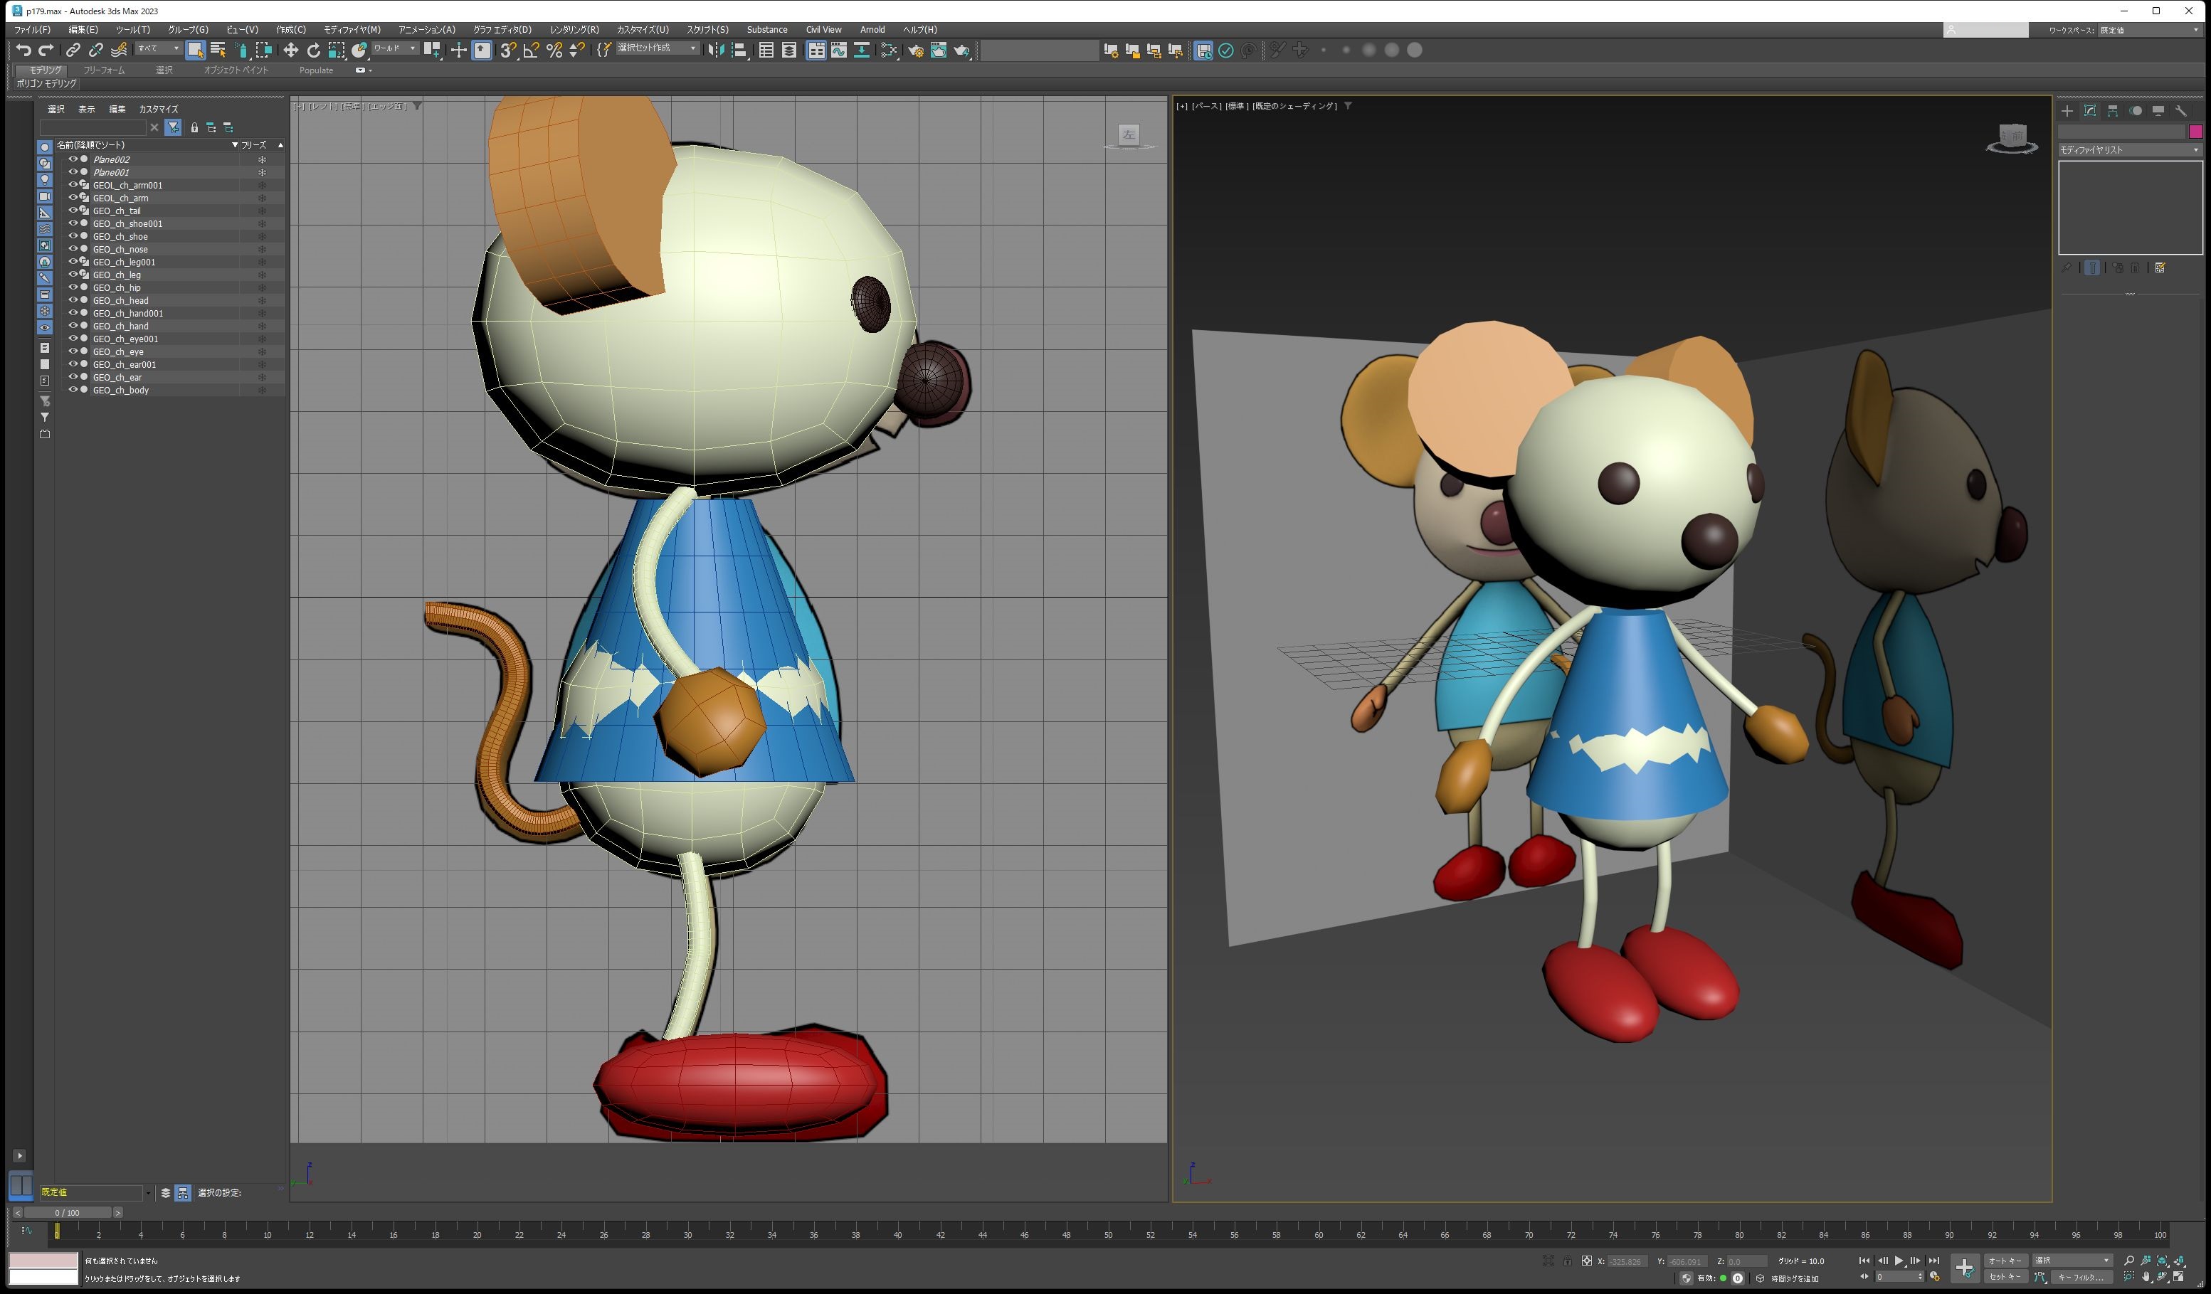Toggle visibility of GEO_ch_head object
Screen dimensions: 2211x1294
coord(73,300)
